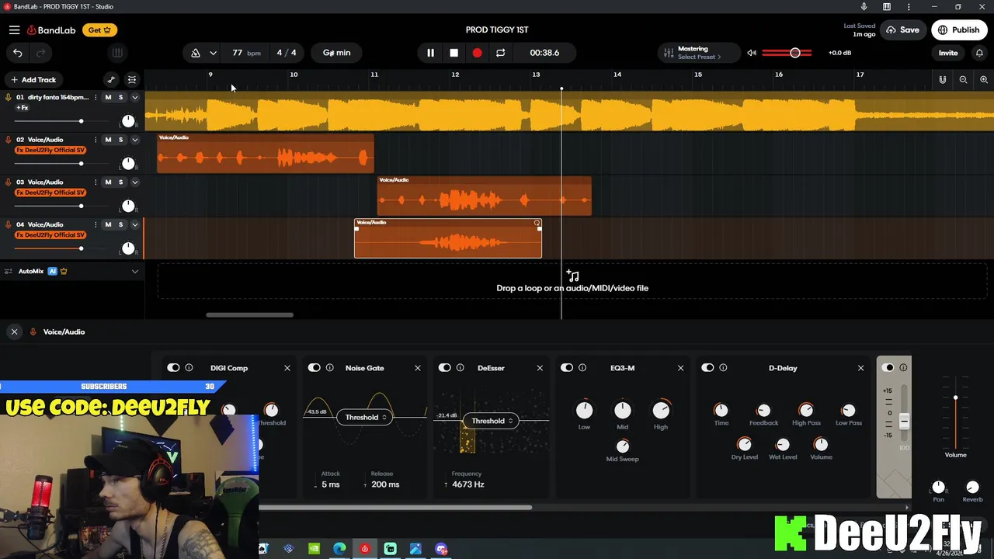Click the effects panel horizontal scrollbar
The height and width of the screenshot is (559, 994).
(x=395, y=508)
